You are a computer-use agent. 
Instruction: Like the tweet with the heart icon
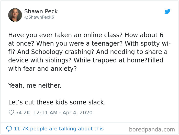pos(11,112)
